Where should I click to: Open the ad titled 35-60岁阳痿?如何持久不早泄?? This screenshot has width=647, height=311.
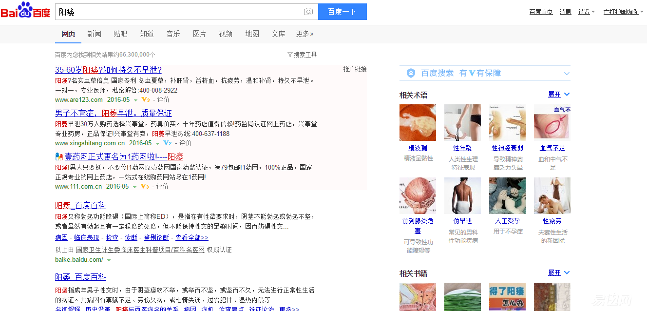108,70
